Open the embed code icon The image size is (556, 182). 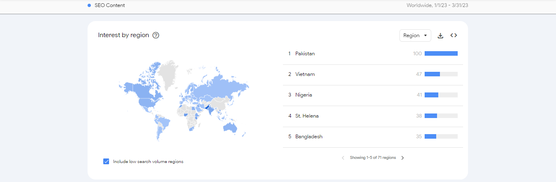click(454, 35)
